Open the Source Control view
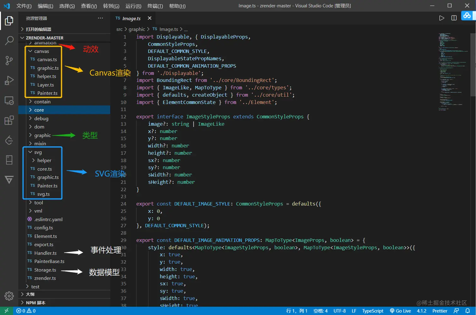 pyautogui.click(x=9, y=60)
